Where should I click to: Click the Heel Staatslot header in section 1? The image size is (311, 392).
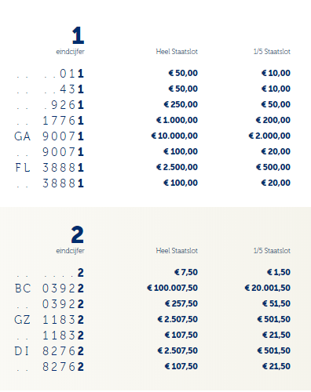point(177,52)
